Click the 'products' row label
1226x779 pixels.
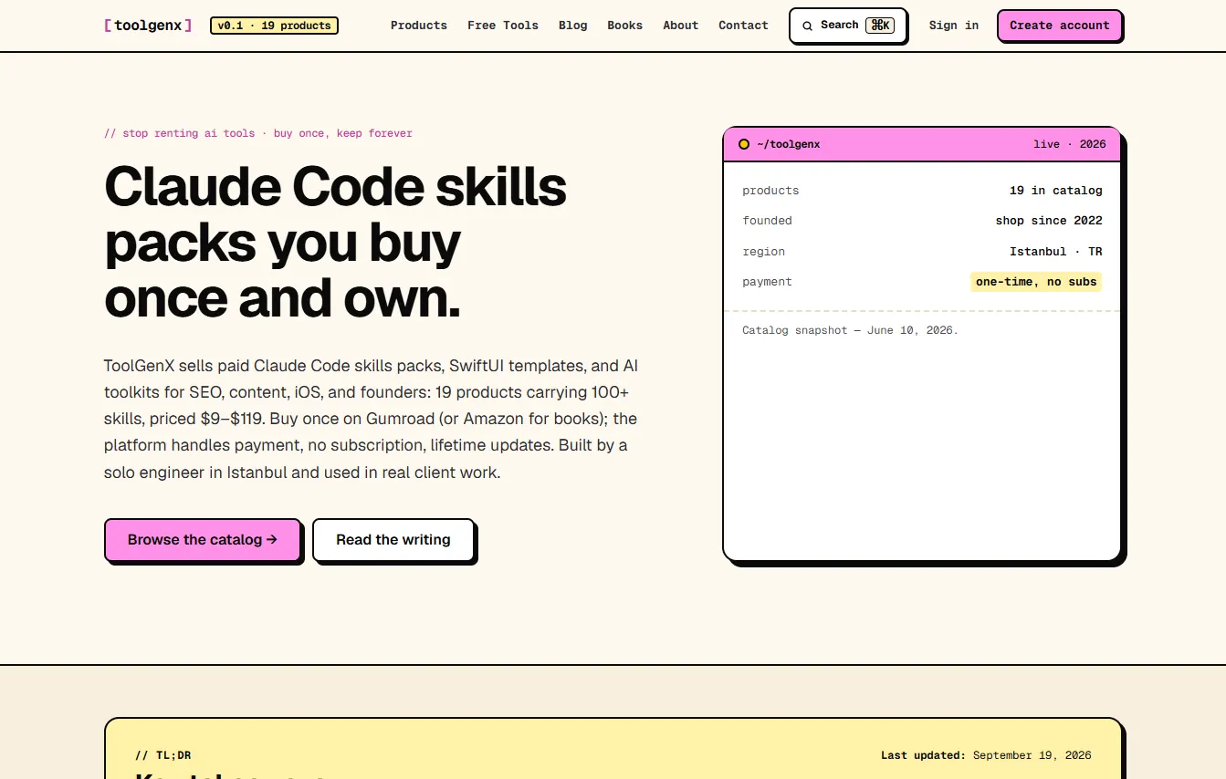click(x=770, y=191)
